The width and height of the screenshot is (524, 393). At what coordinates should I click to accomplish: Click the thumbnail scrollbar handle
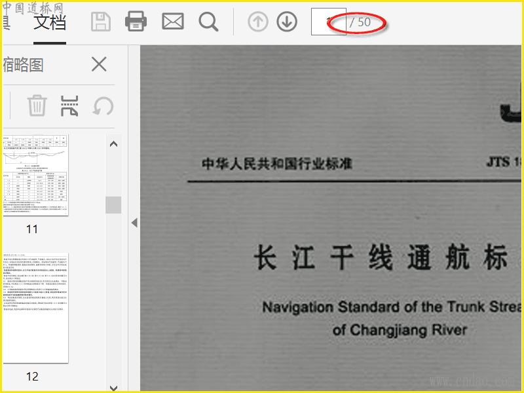tap(113, 205)
